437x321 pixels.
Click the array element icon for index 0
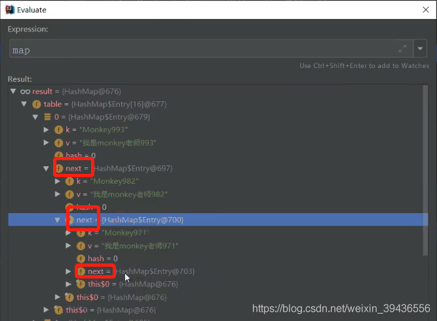(x=47, y=117)
